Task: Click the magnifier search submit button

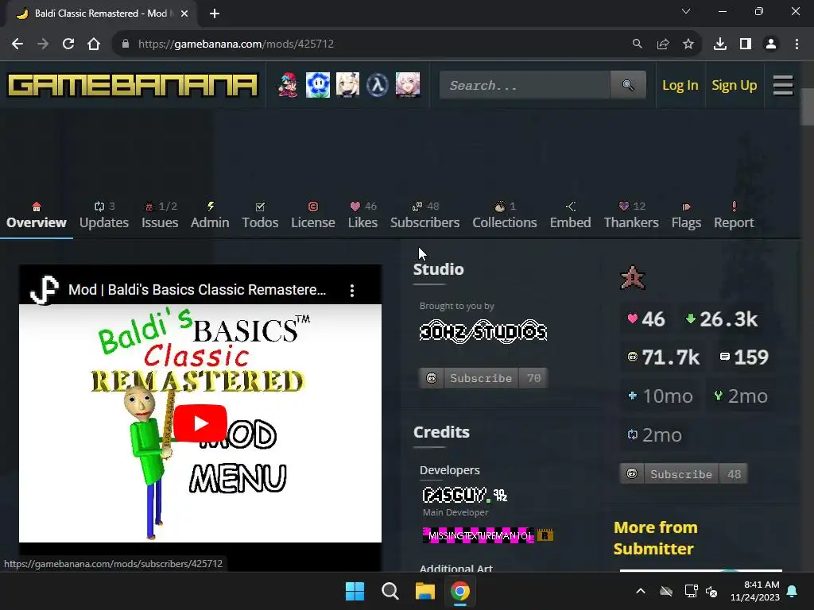Action: click(628, 85)
